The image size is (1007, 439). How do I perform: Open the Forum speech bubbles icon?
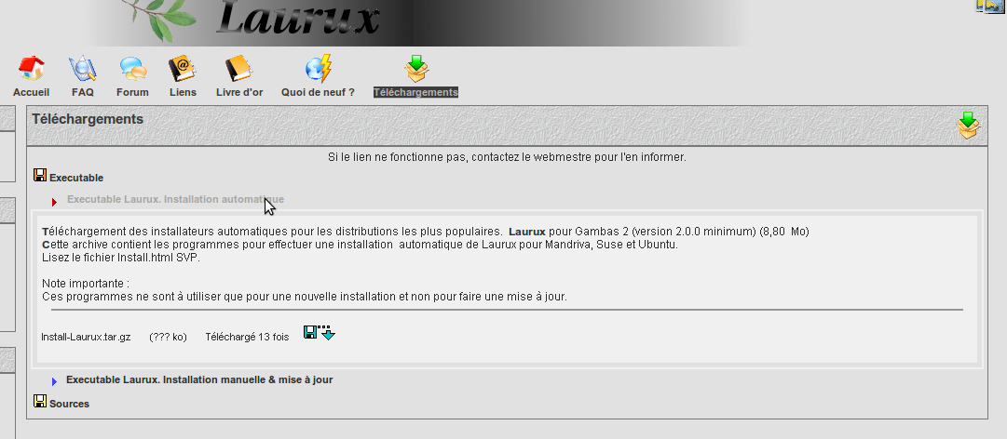[x=133, y=69]
